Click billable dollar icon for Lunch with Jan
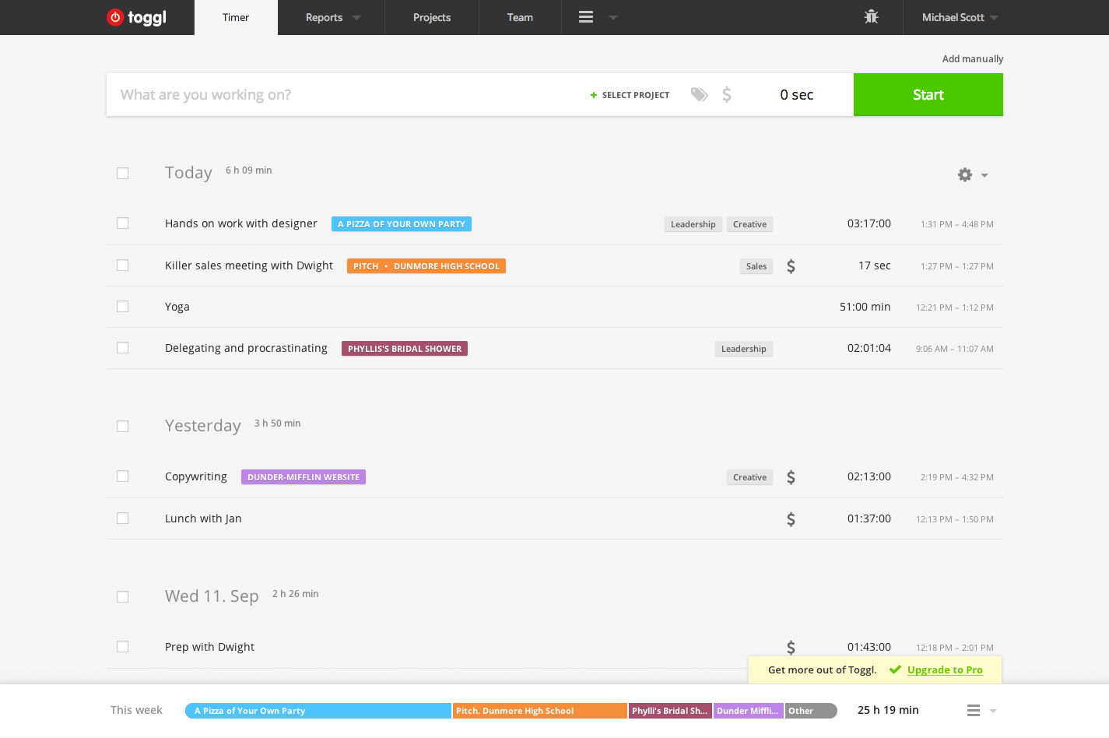The width and height of the screenshot is (1109, 738). (791, 519)
